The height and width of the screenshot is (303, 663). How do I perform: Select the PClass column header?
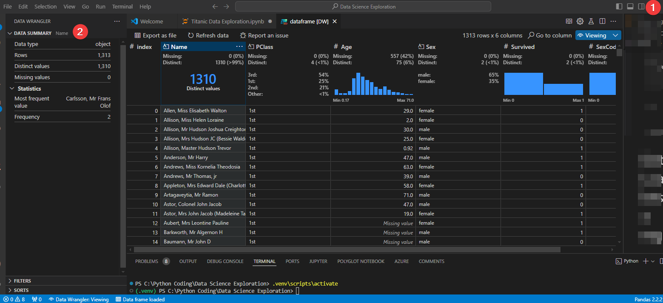point(288,47)
